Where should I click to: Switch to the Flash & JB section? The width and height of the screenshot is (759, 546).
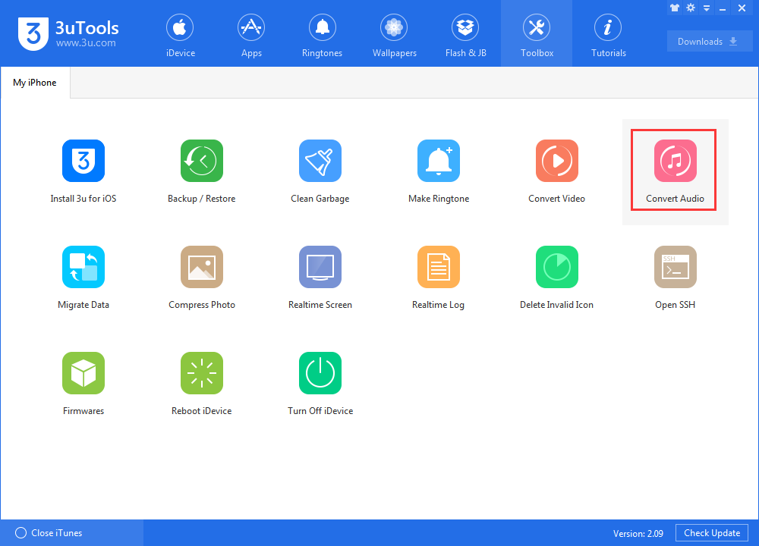[465, 33]
